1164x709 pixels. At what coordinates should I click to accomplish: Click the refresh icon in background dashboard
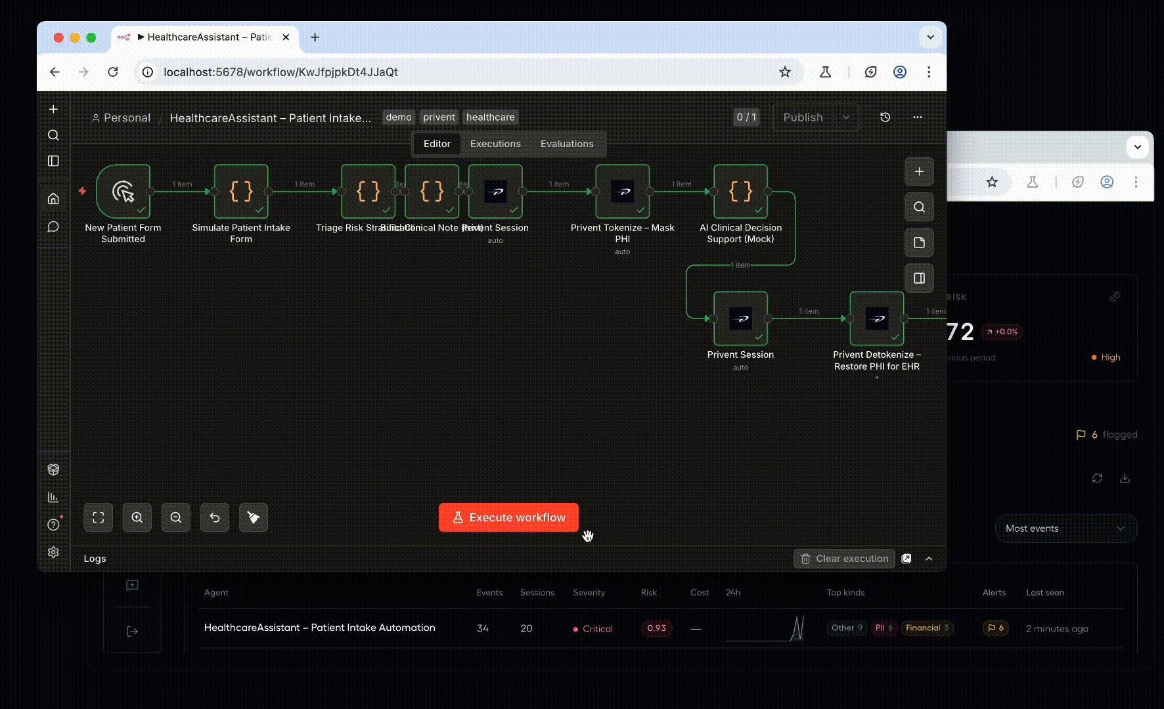tap(1097, 479)
